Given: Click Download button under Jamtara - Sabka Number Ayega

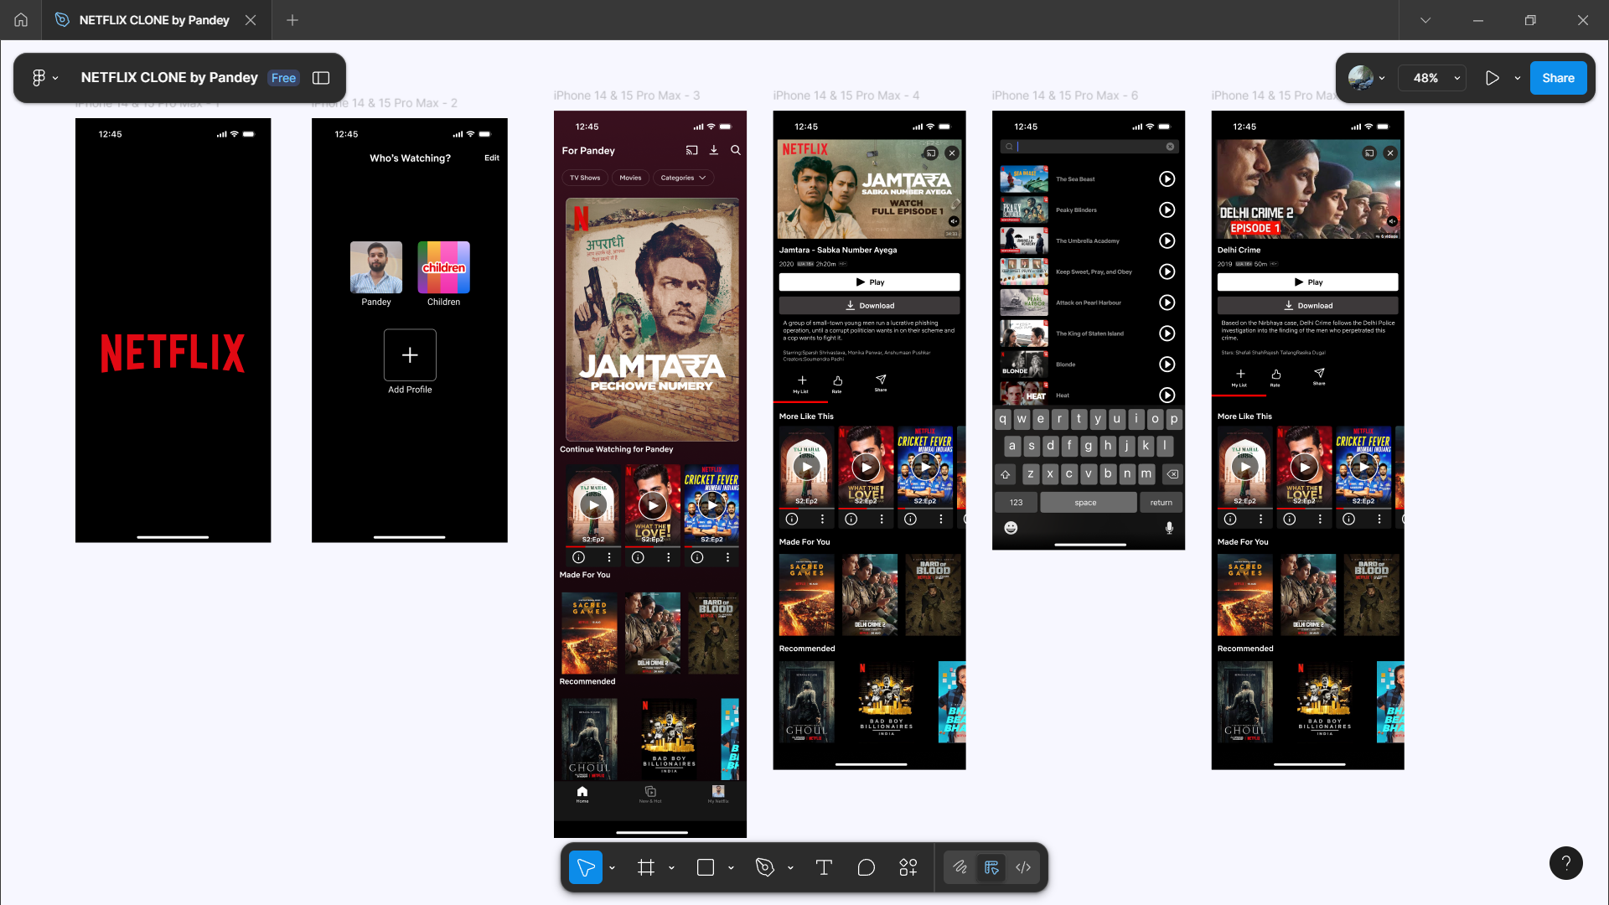Looking at the screenshot, I should [x=869, y=306].
